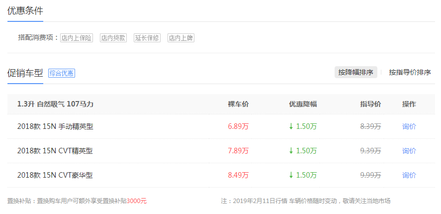441x214 pixels.
Task: Click 询价 for 15N CVT豪华型
Action: pyautogui.click(x=409, y=175)
